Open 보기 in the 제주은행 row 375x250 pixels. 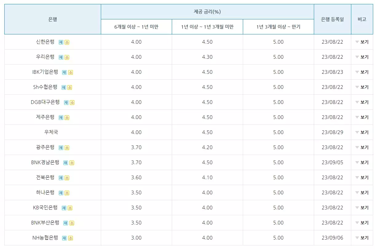point(362,117)
